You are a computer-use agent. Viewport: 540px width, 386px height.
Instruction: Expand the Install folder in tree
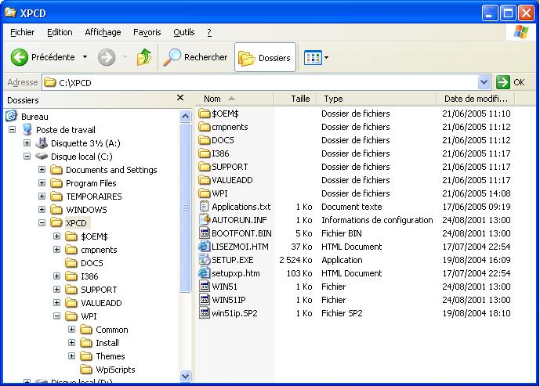coord(71,343)
